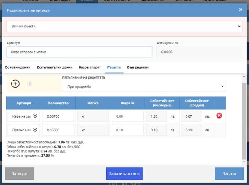Select the Във рецепти tab
The image size is (249, 185).
point(137,67)
